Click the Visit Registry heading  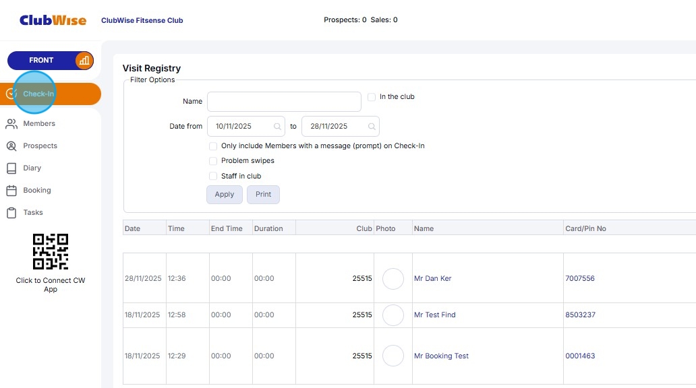click(x=152, y=68)
